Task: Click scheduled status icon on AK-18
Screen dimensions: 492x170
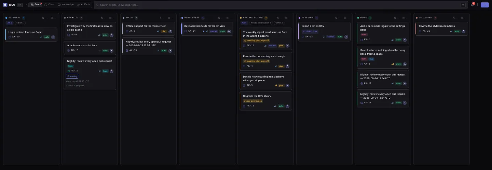Action: [361, 103]
